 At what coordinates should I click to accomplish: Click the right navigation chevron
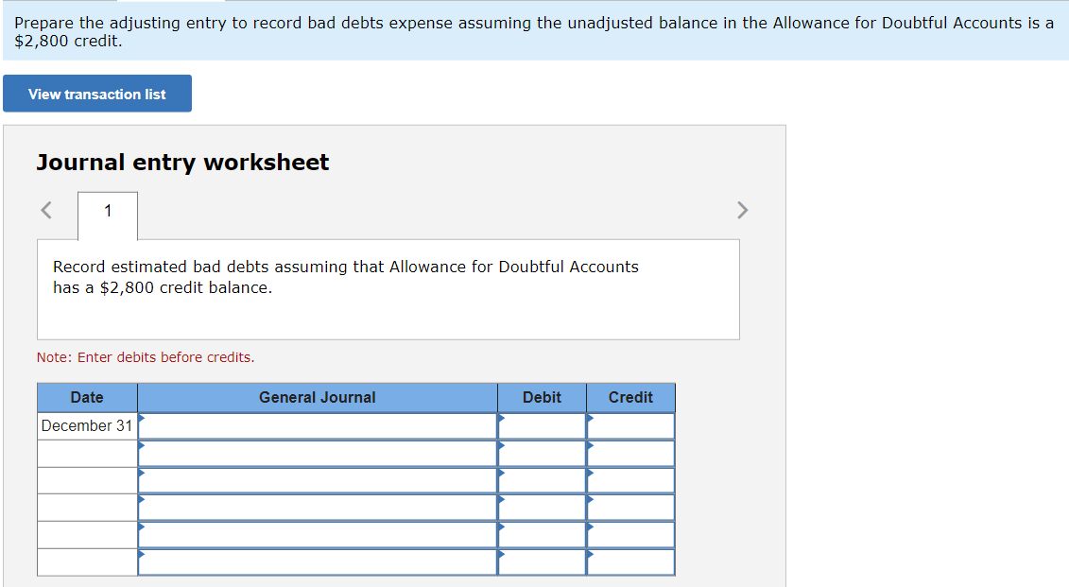pos(743,210)
